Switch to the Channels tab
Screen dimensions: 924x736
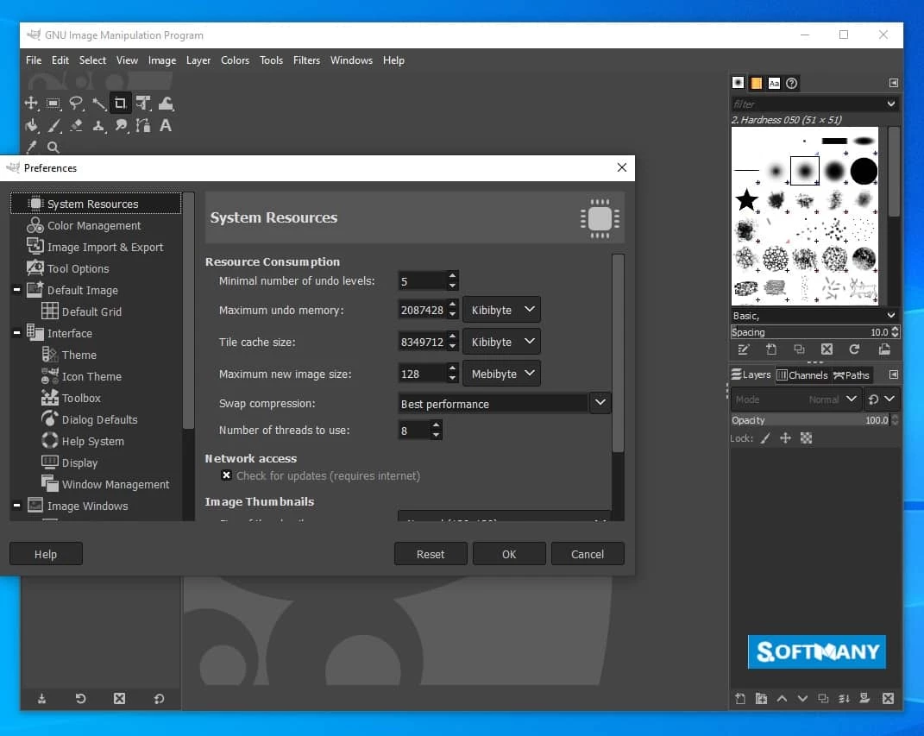coord(801,375)
